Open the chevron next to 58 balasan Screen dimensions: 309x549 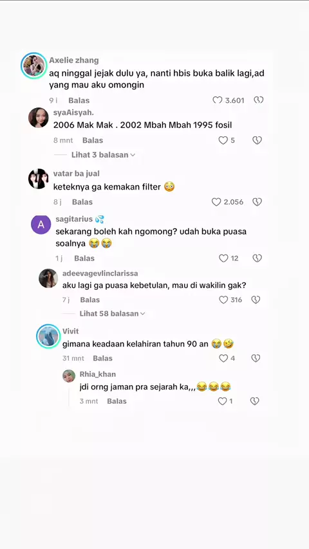coord(142,314)
